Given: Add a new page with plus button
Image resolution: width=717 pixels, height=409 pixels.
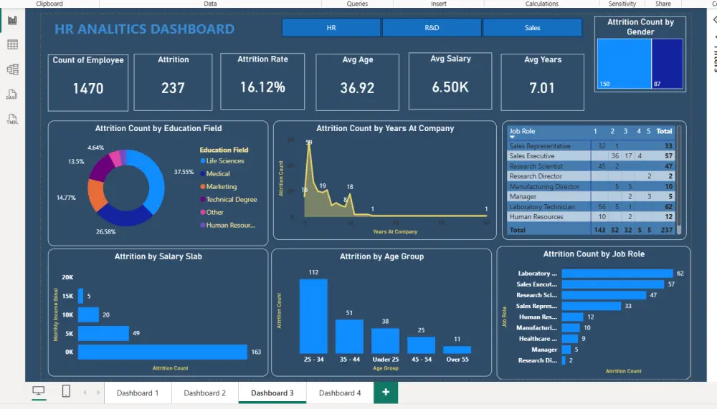Looking at the screenshot, I should tap(386, 392).
